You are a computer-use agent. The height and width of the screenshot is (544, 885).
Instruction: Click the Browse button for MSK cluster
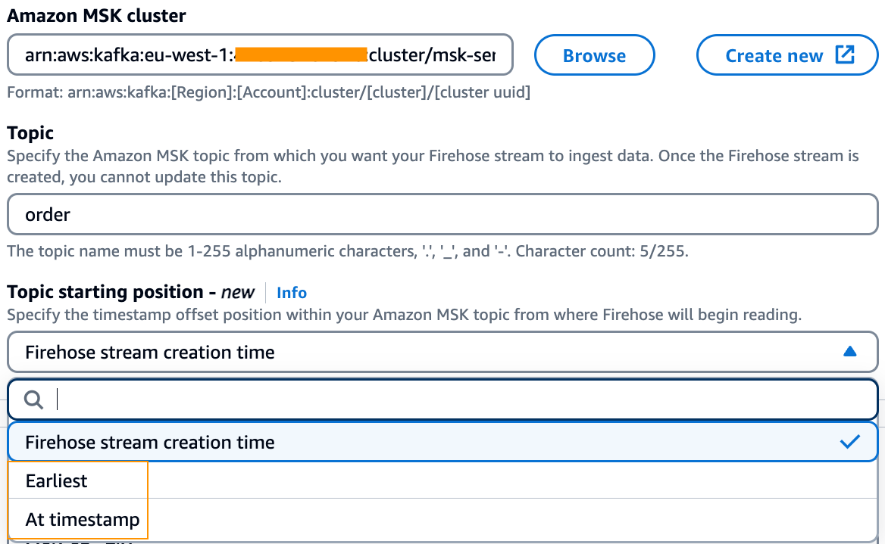[594, 55]
